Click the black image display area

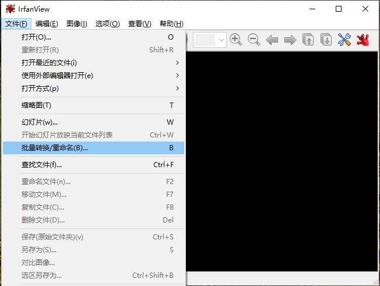pyautogui.click(x=282, y=161)
